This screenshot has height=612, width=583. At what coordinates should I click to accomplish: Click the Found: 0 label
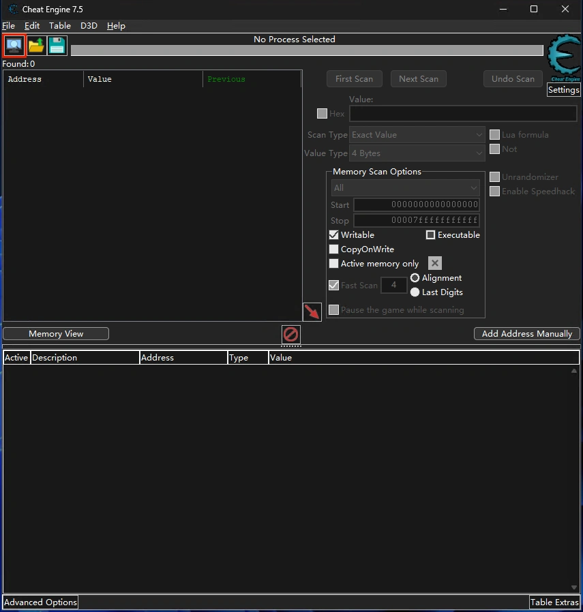(x=18, y=63)
